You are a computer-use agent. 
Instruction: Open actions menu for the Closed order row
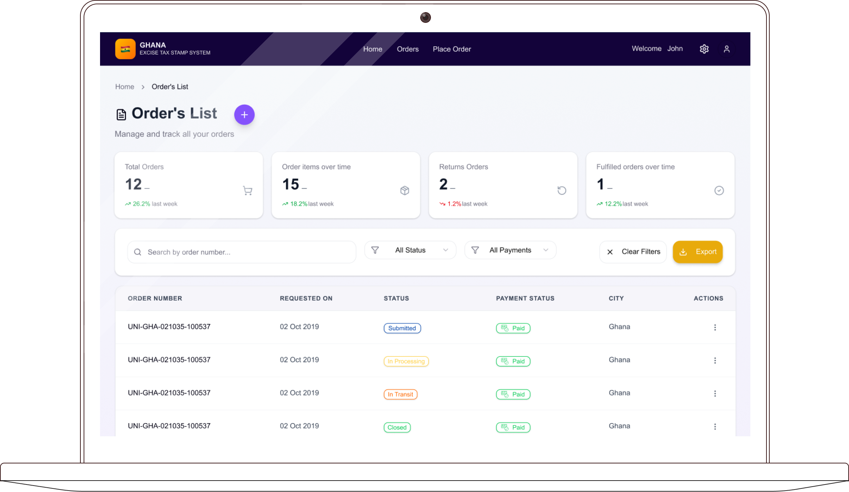pos(715,427)
